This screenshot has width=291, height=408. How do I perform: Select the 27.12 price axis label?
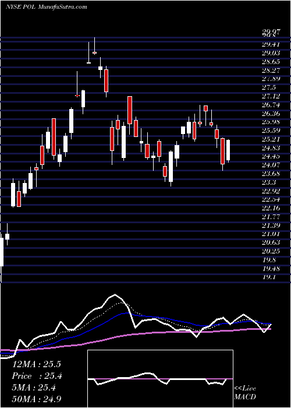(x=271, y=96)
